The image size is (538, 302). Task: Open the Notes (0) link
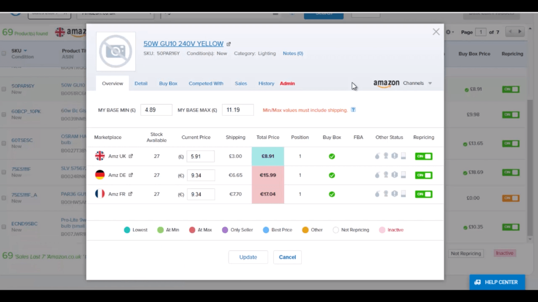(293, 53)
